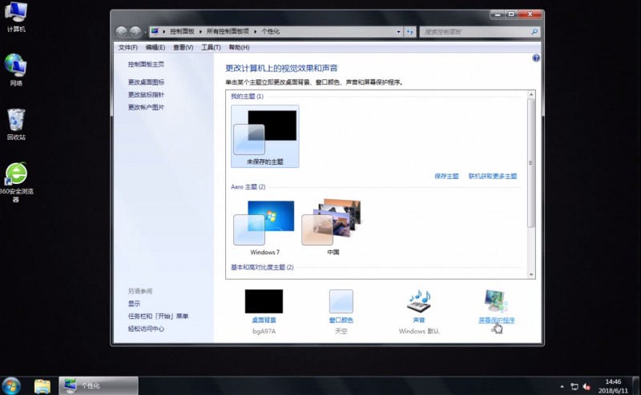This screenshot has height=395, width=641.
Task: Open File Explorer from taskbar
Action: pyautogui.click(x=42, y=385)
